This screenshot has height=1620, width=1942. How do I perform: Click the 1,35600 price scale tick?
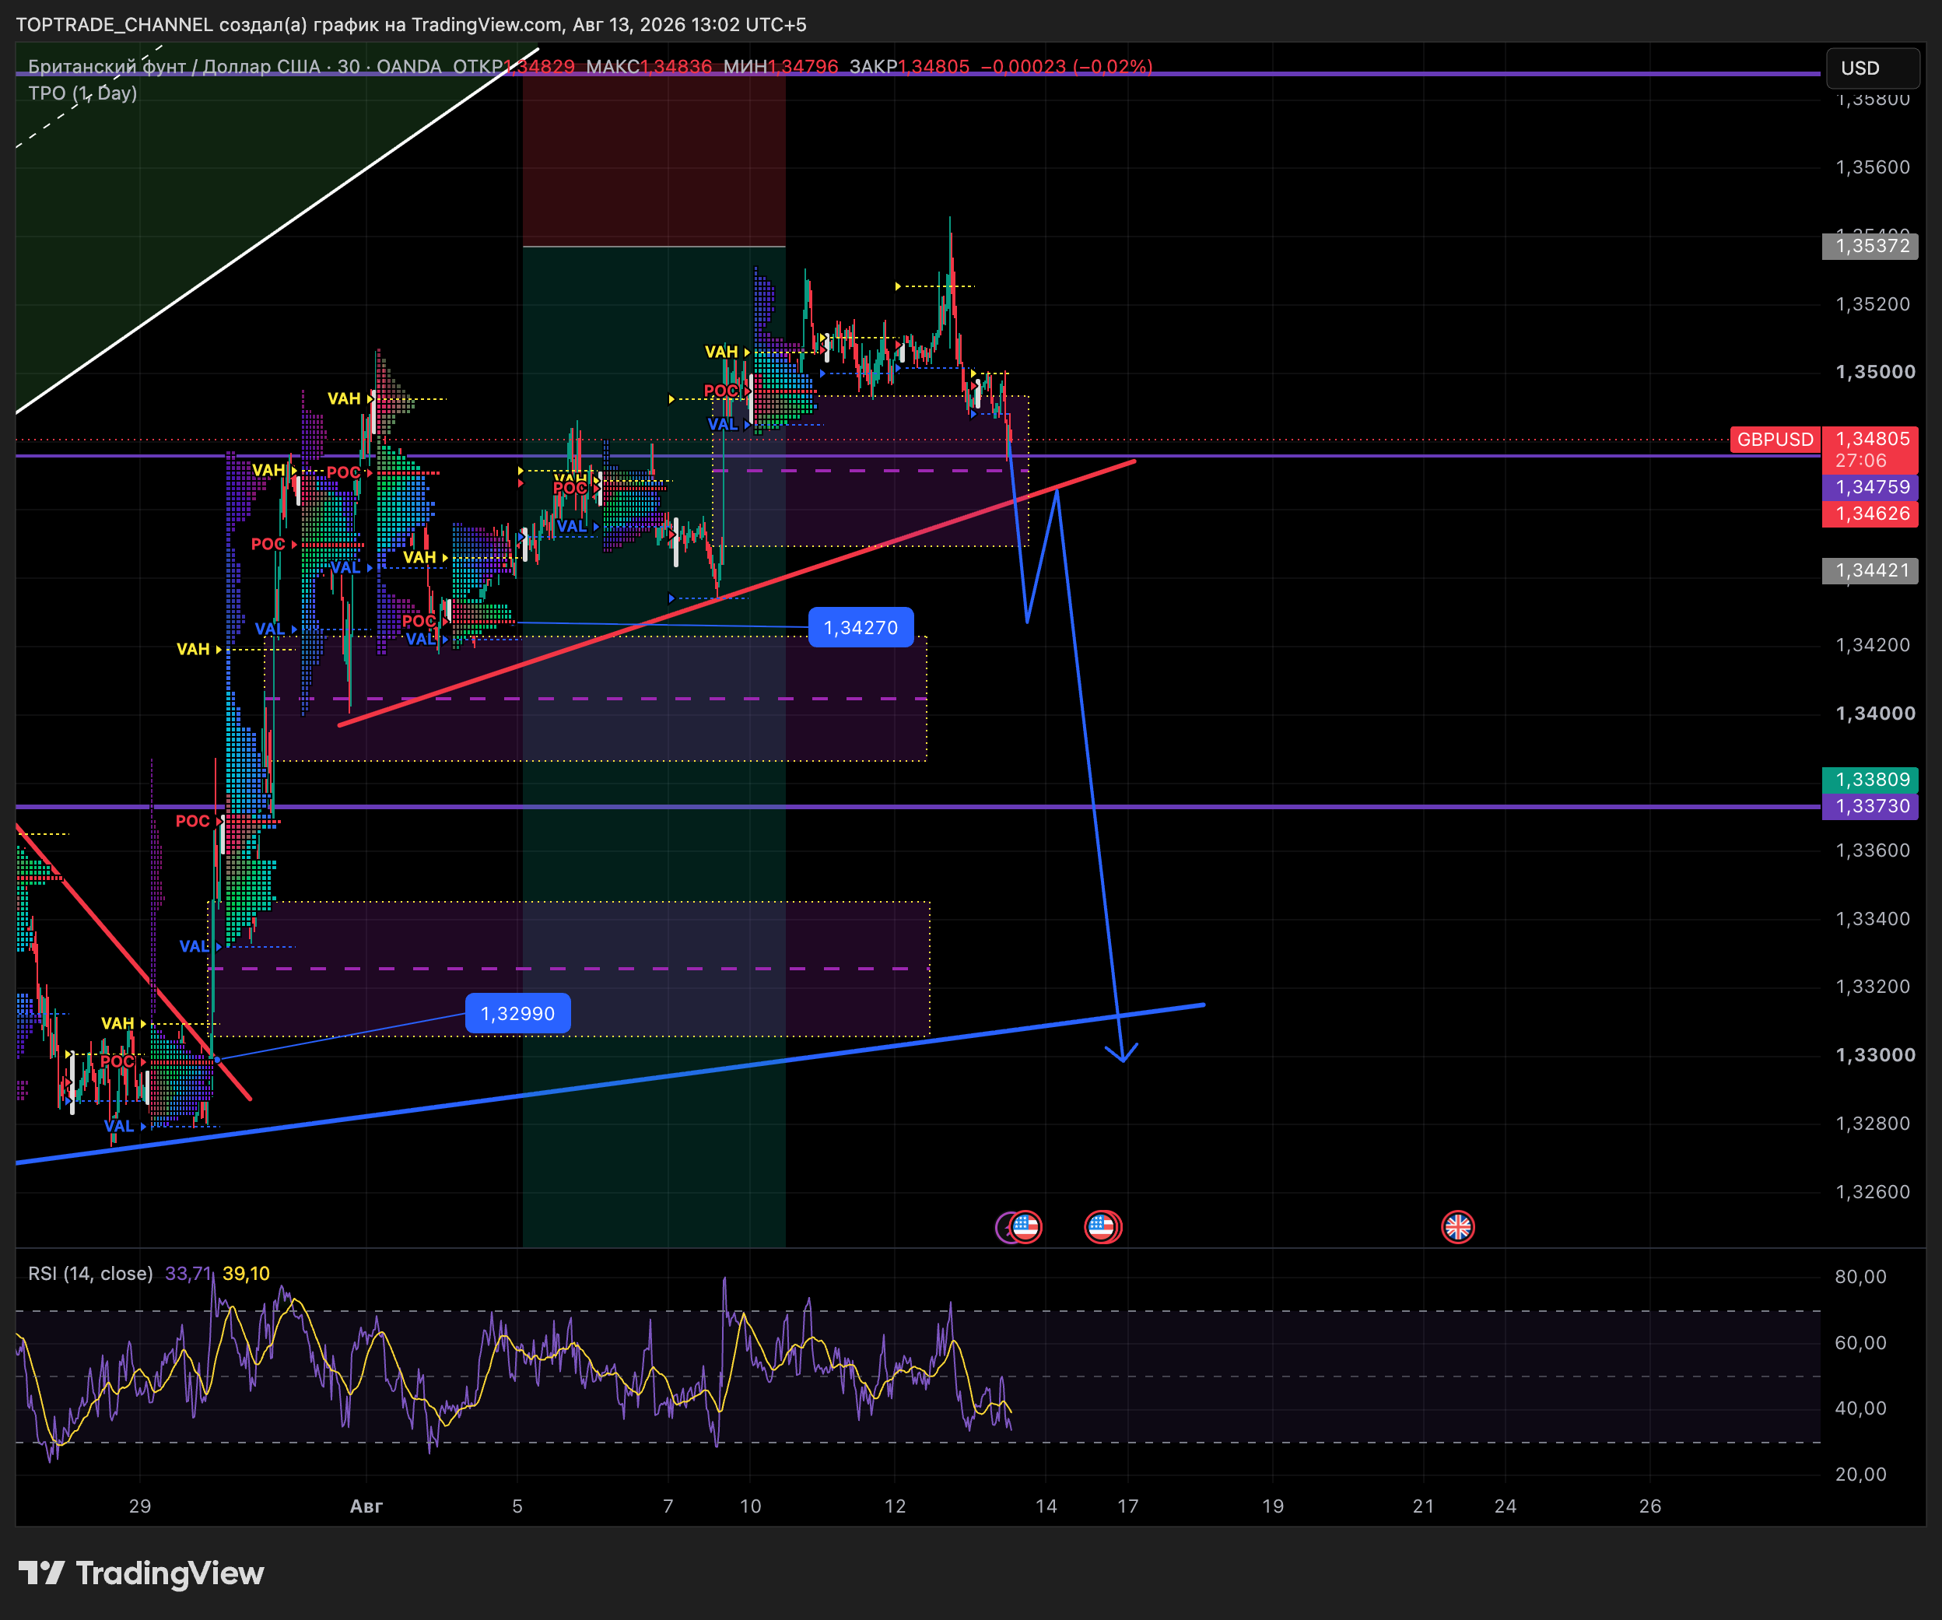coord(1873,167)
